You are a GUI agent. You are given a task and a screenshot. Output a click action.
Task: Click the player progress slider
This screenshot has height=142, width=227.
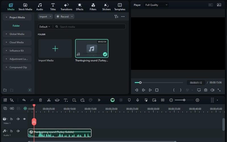pos(159,83)
